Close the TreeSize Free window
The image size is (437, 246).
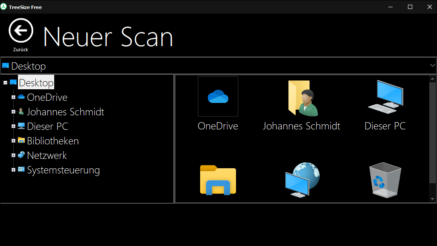click(x=429, y=7)
